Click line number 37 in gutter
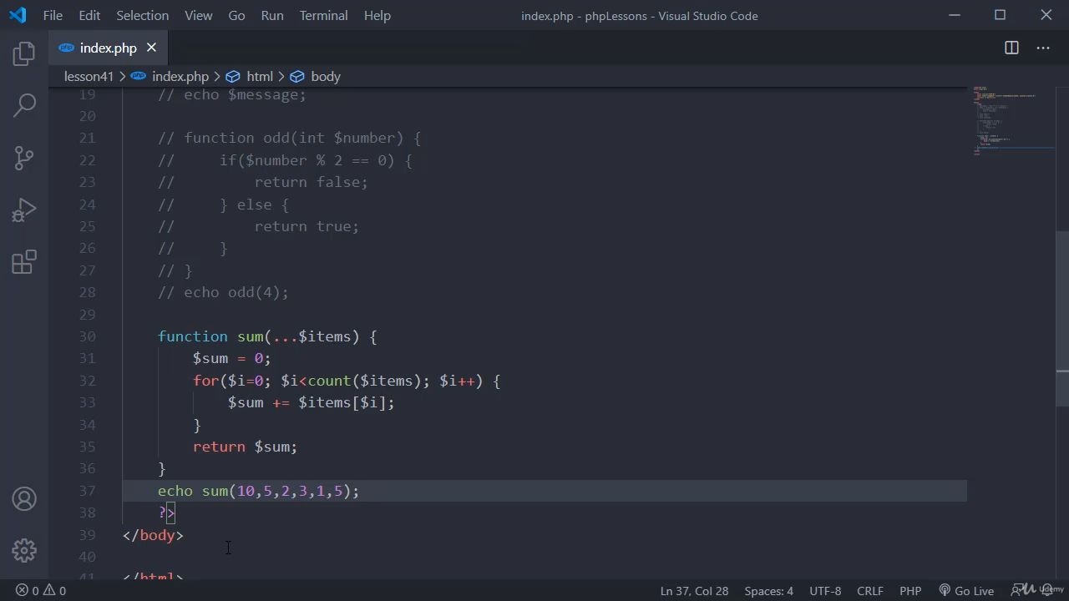The height and width of the screenshot is (601, 1069). point(87,491)
